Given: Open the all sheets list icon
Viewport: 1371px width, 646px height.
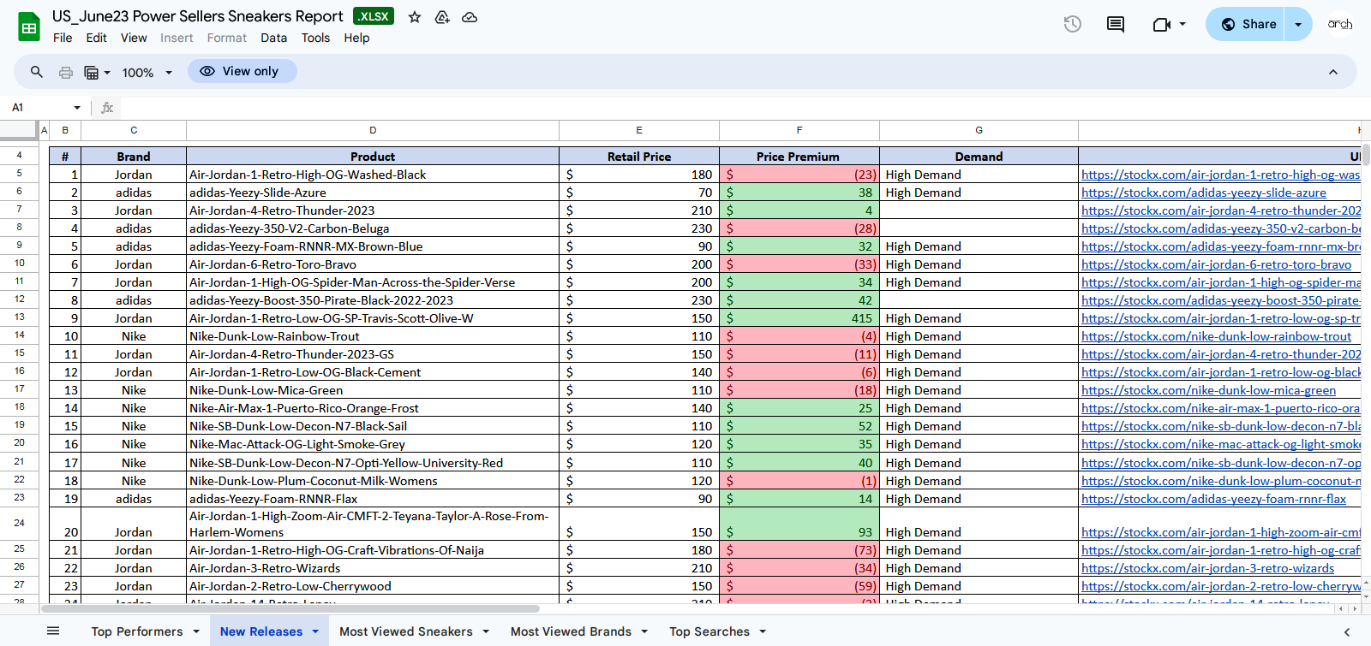Looking at the screenshot, I should pyautogui.click(x=53, y=631).
